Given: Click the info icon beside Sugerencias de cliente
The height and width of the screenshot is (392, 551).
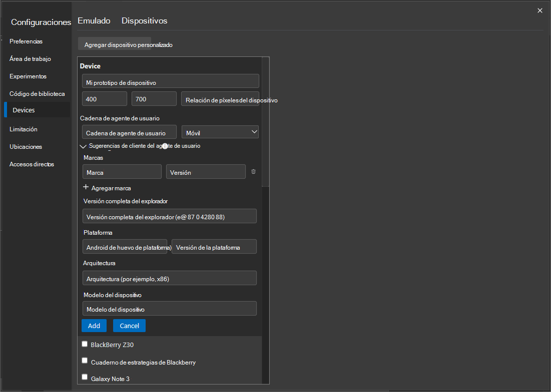Looking at the screenshot, I should 165,146.
